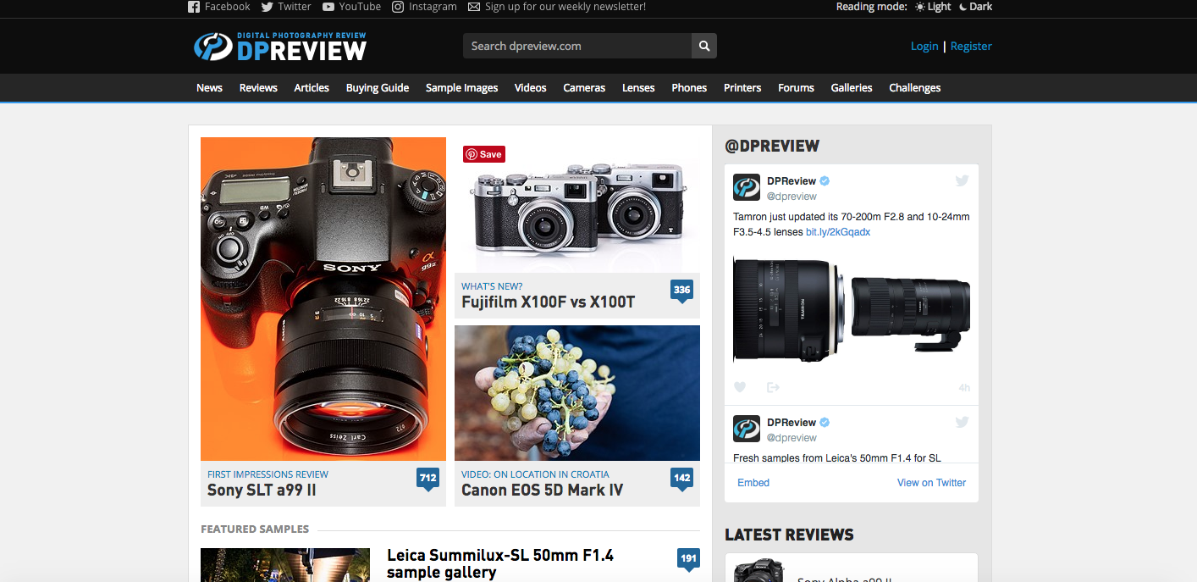This screenshot has height=582, width=1197.
Task: Click 'Sign up for our weekly newsletter!' link
Action: tap(565, 7)
